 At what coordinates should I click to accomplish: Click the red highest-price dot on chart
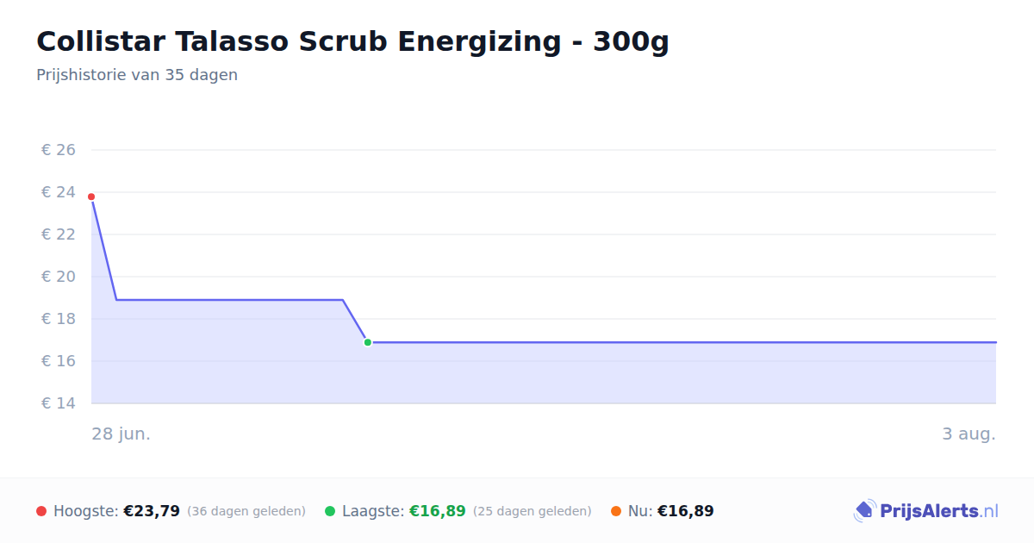[x=91, y=197]
